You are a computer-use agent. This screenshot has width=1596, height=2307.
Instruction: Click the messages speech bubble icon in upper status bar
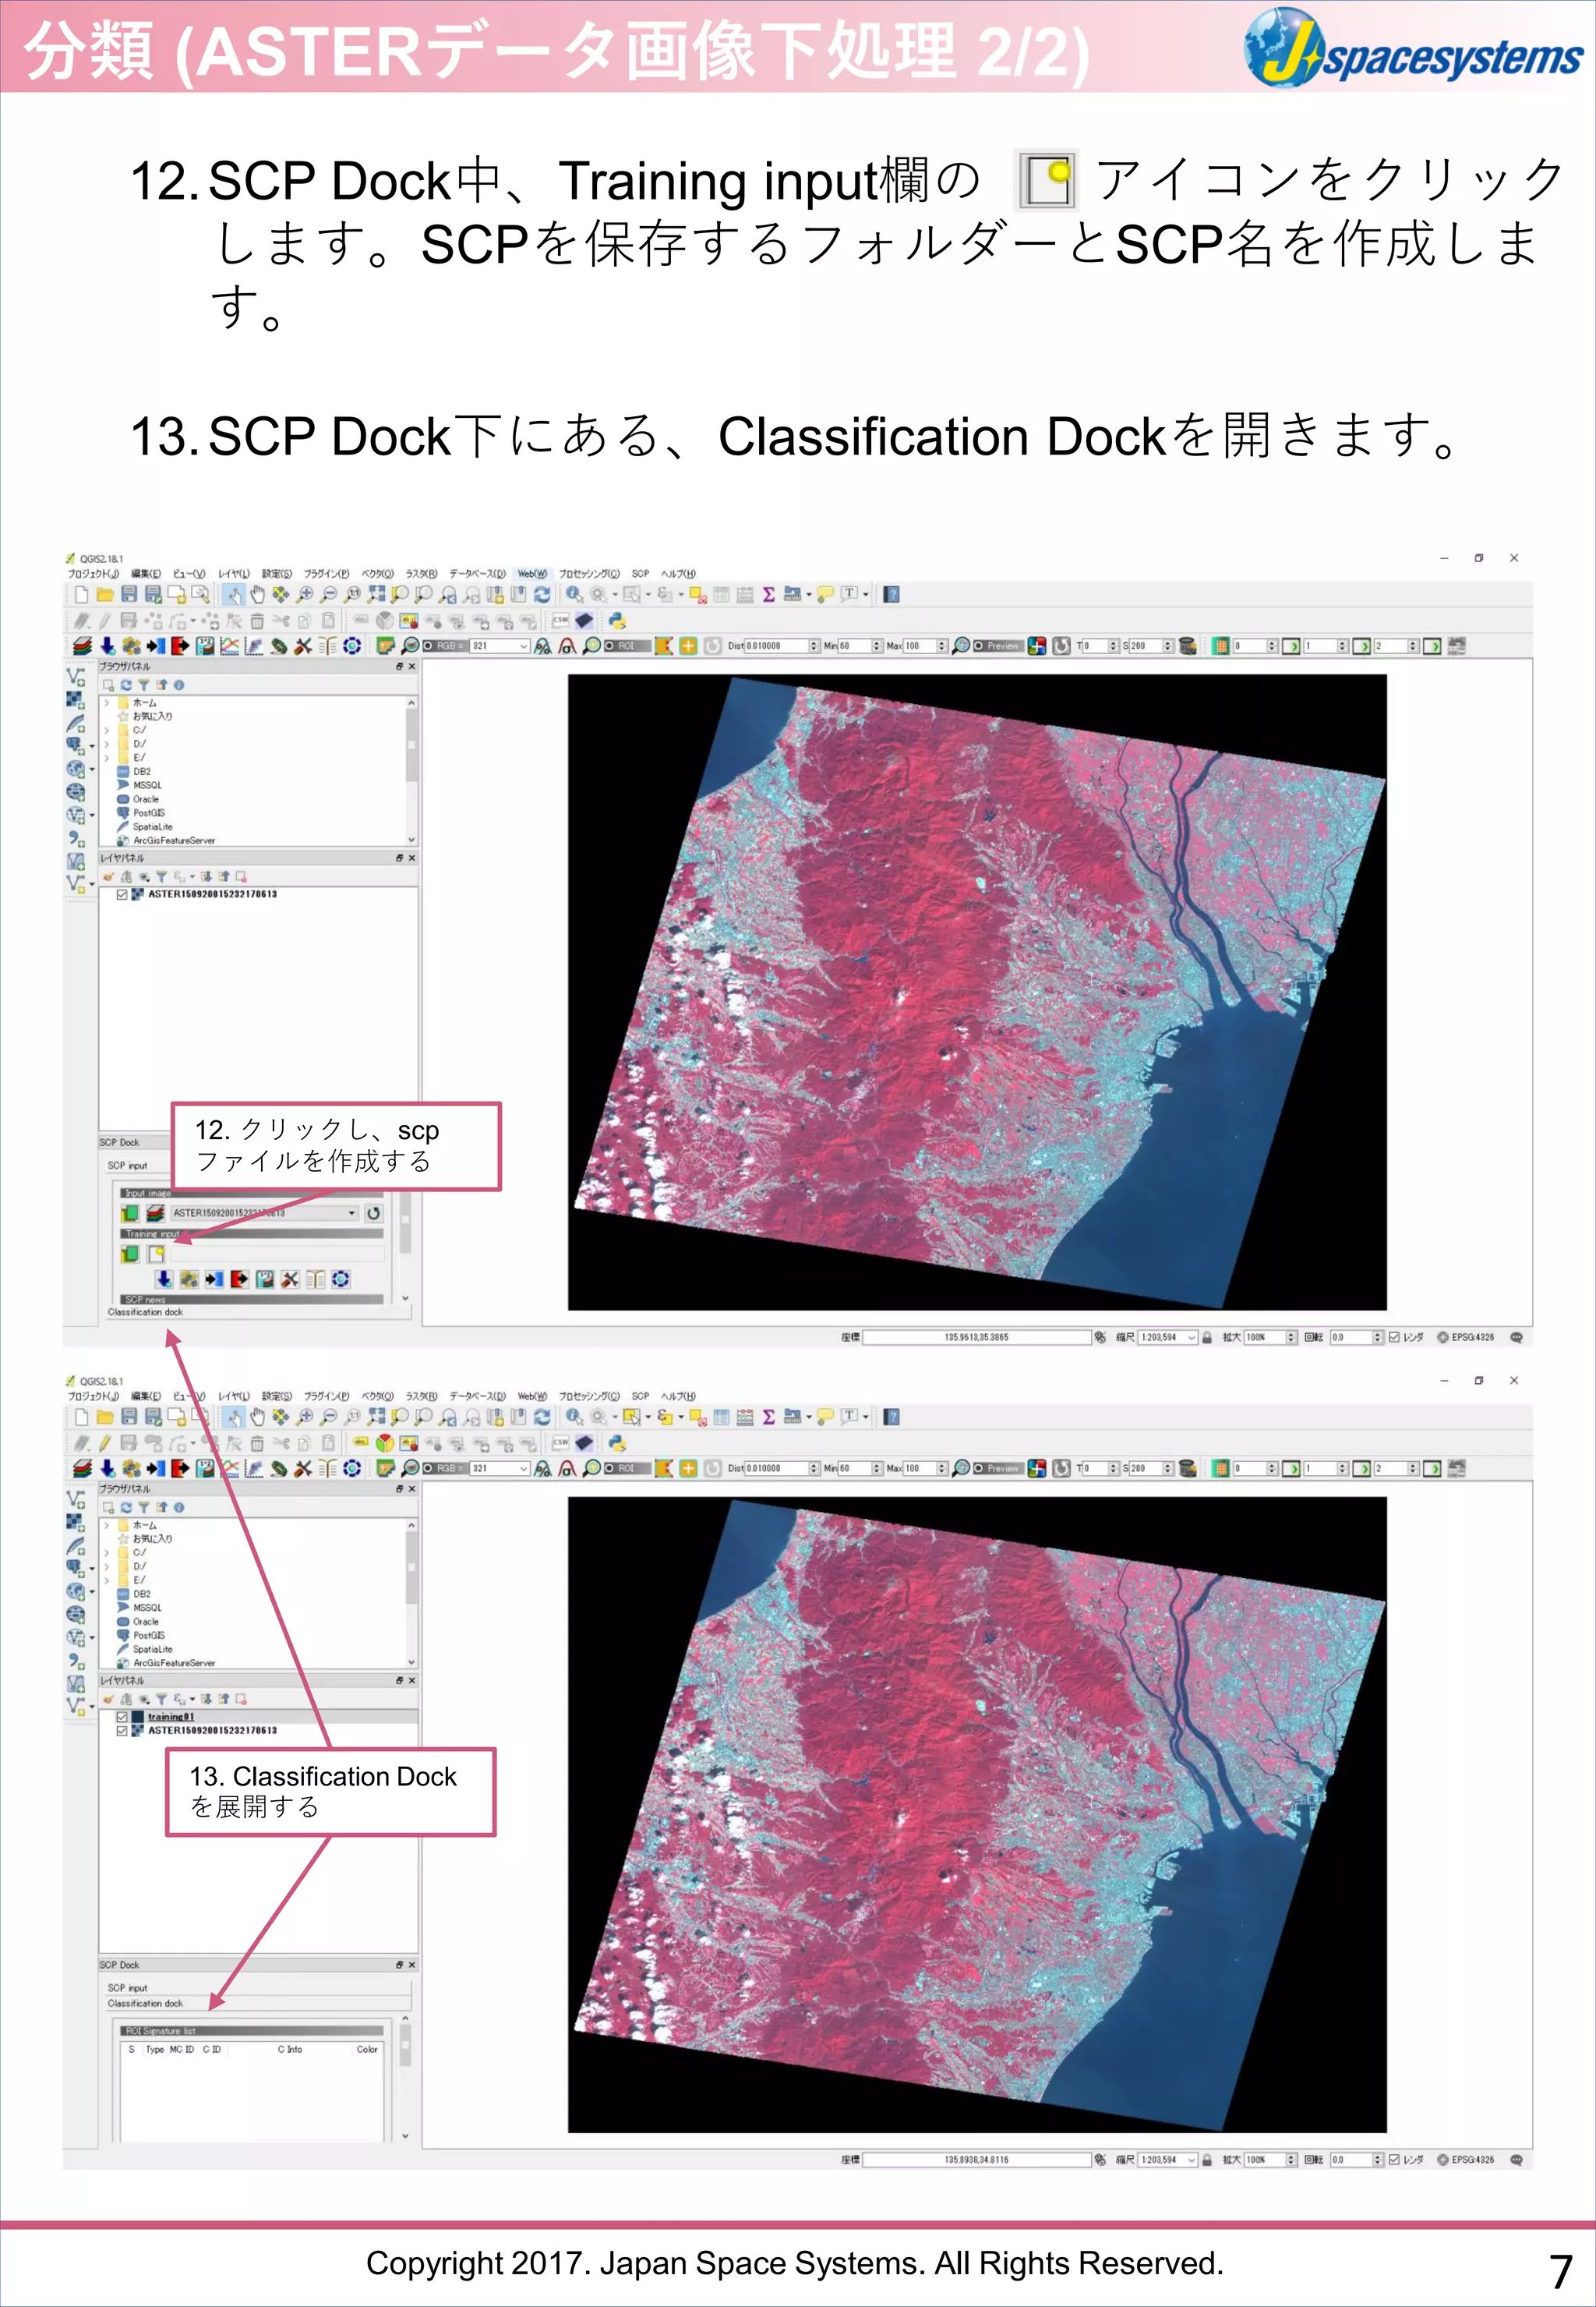click(1516, 1336)
